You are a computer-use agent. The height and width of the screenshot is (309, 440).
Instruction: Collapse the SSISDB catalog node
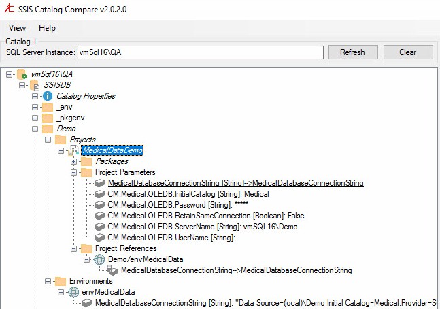tap(22, 85)
